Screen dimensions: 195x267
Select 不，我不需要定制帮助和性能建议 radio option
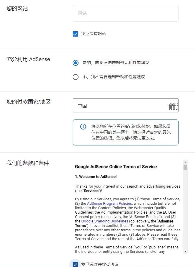(x=76, y=77)
